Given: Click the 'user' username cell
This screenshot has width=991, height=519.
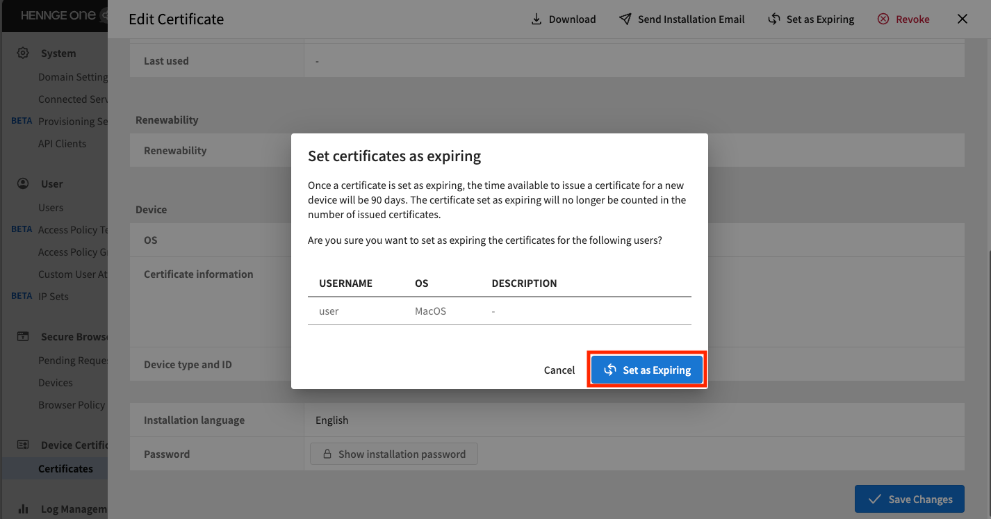Looking at the screenshot, I should click(x=329, y=311).
